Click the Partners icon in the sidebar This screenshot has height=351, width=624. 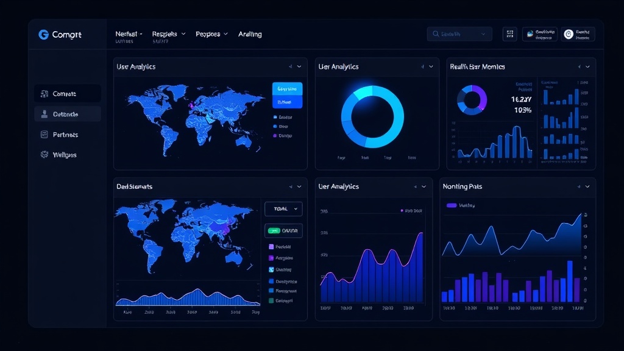(x=44, y=134)
